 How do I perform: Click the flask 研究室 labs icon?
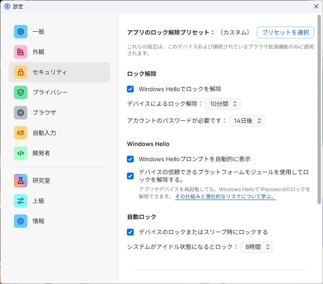[21, 181]
